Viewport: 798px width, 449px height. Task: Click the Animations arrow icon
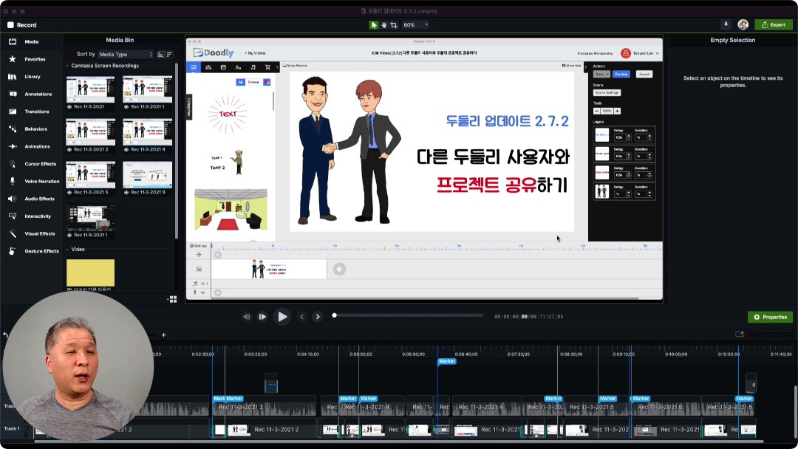pos(13,146)
